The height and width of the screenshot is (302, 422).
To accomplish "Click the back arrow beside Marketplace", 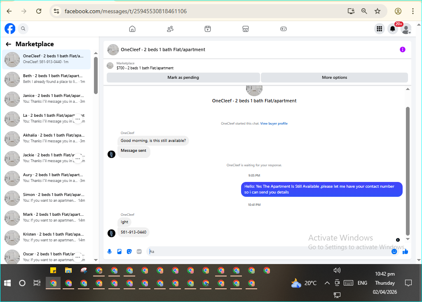I will 9,44.
